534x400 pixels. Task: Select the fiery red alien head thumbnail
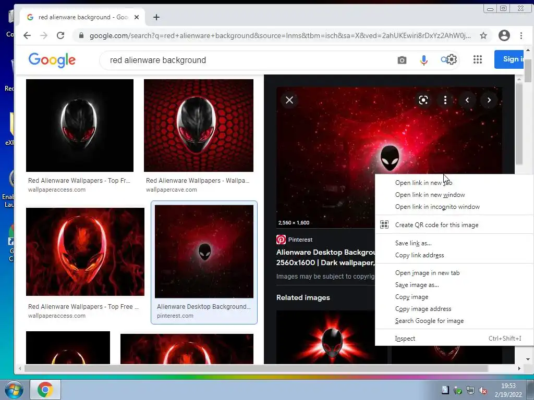pyautogui.click(x=85, y=252)
